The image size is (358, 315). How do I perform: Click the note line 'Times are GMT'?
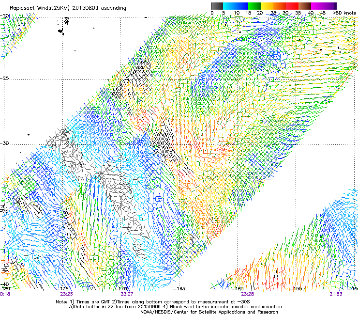point(153,302)
